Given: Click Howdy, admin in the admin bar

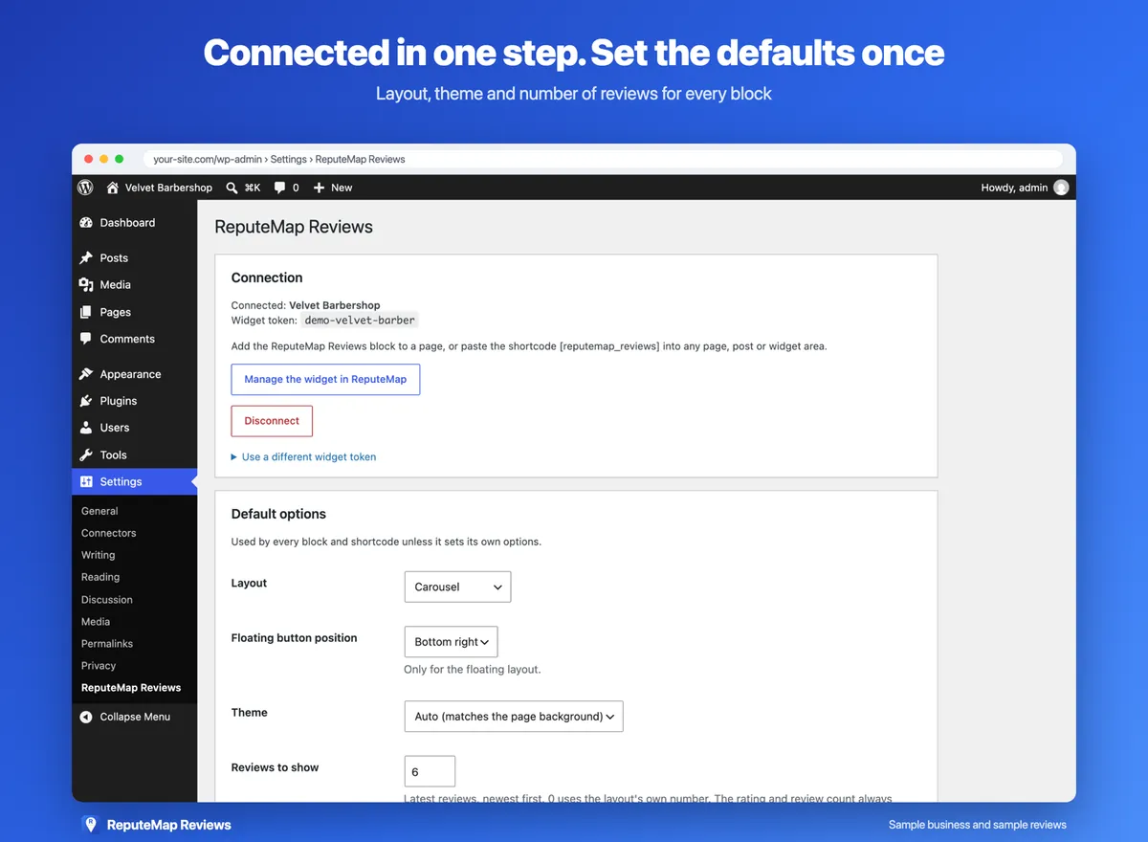Looking at the screenshot, I should [1014, 188].
